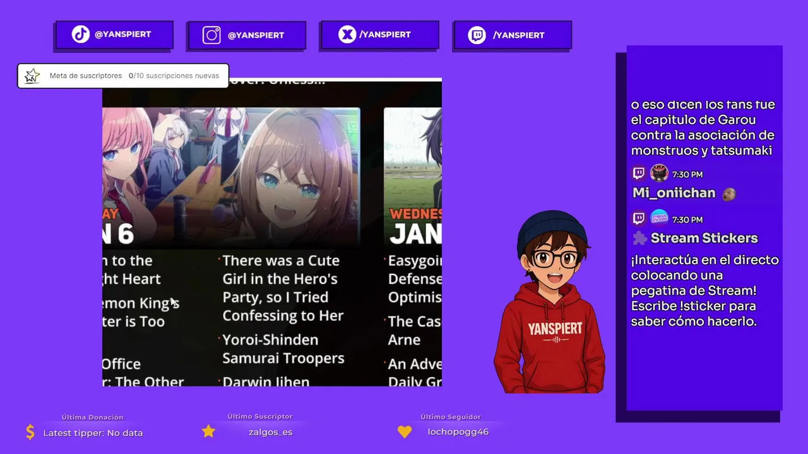This screenshot has width=808, height=454.
Task: Click the 0/10 suscripciones nuevas counter
Action: tap(174, 76)
